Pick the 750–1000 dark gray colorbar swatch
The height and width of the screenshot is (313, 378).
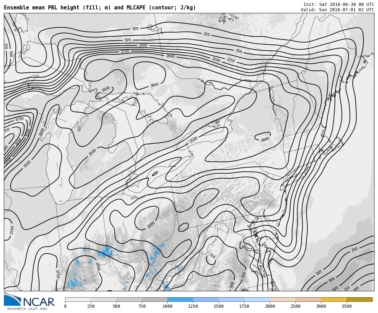tap(155, 299)
